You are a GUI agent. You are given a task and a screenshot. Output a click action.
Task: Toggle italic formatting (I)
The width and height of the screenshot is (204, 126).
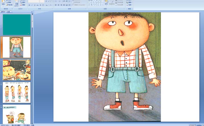pos(32,5)
